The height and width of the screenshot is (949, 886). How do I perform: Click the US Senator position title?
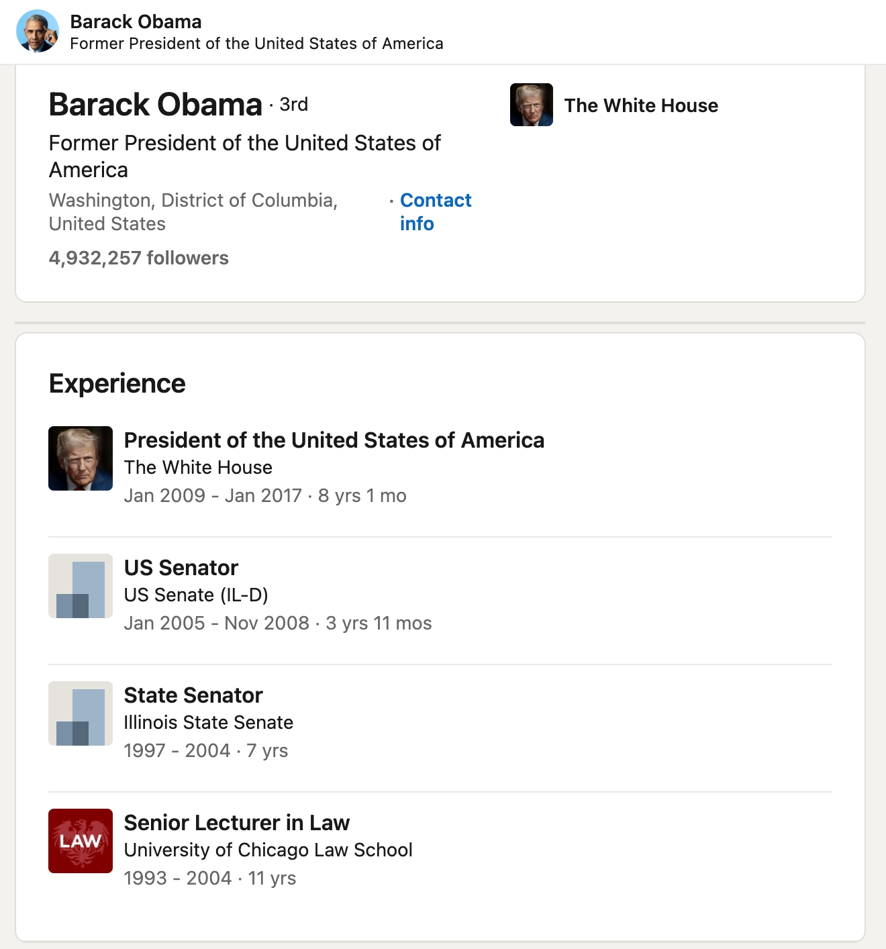coord(181,568)
